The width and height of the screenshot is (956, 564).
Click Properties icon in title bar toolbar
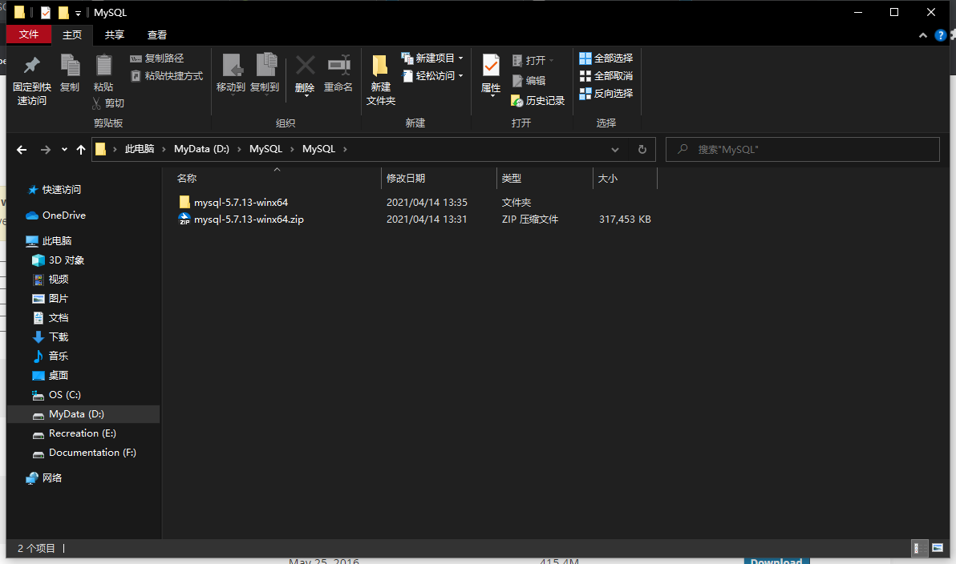point(46,12)
